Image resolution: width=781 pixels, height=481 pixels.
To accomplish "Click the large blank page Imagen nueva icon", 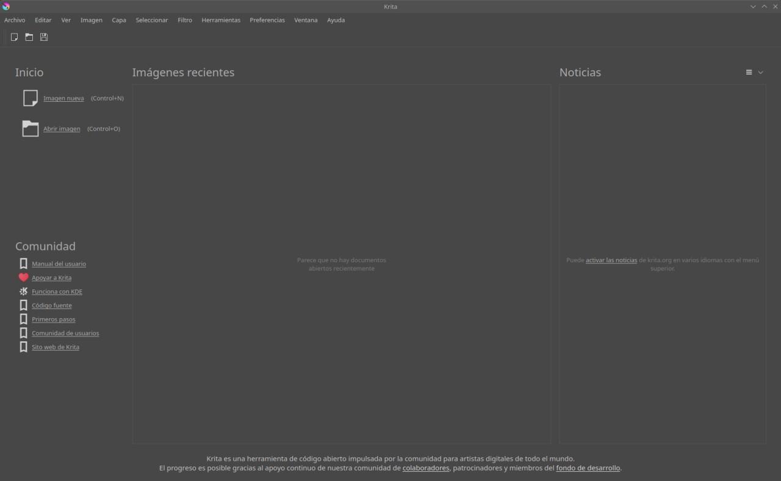I will click(x=30, y=98).
